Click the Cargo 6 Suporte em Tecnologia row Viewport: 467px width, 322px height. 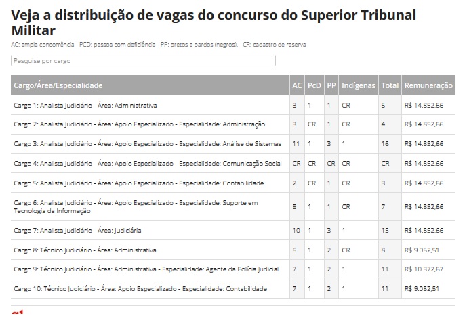pos(136,206)
